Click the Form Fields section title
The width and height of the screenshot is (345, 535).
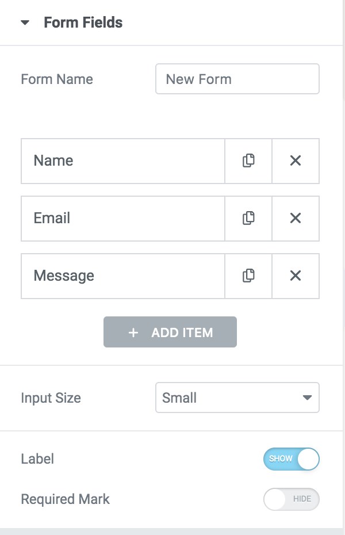click(x=83, y=23)
